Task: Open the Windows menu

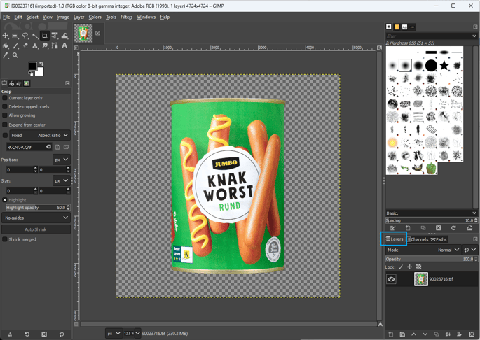Action: coord(146,17)
